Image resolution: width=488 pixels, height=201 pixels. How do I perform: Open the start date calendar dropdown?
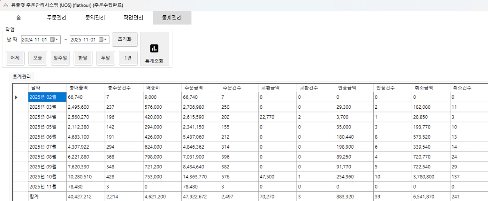pyautogui.click(x=55, y=39)
